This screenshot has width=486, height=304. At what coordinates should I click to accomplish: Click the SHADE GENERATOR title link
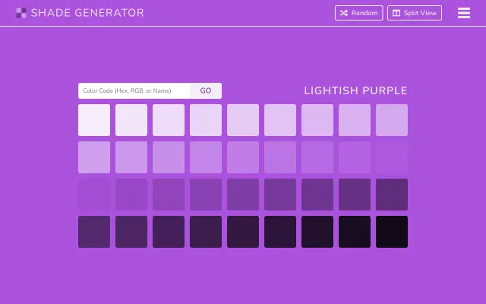point(87,13)
